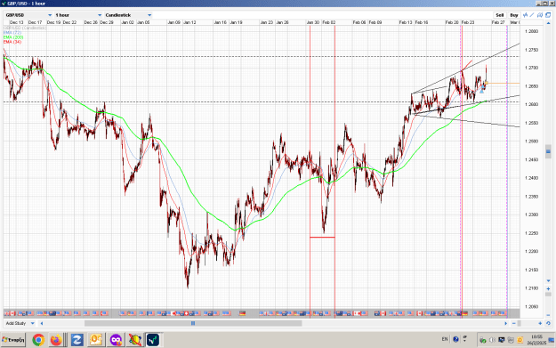Viewport: 556px width, 348px height.
Task: Click the detach chart window icon
Action: [x=548, y=15]
